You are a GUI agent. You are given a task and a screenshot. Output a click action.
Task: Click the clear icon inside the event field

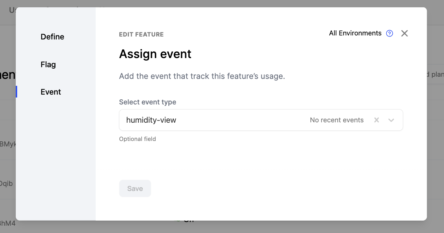click(376, 120)
